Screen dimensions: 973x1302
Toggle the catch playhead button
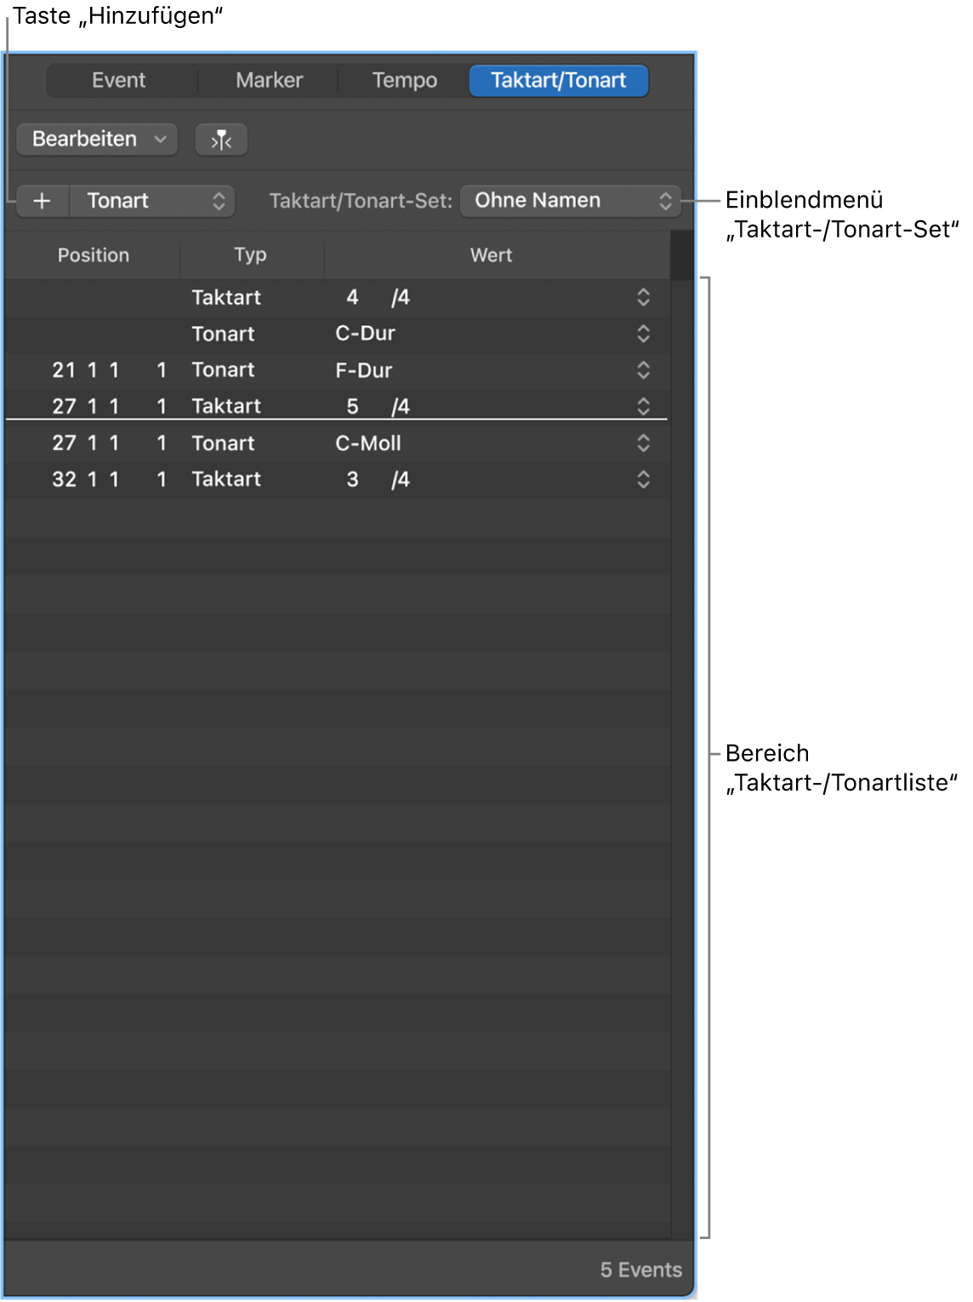(x=221, y=140)
